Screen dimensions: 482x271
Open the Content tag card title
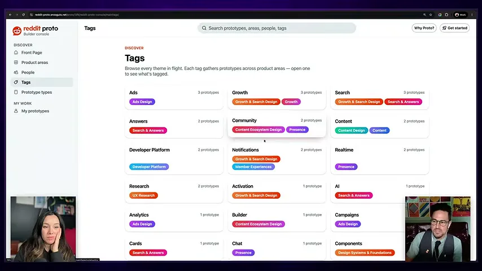[343, 121]
